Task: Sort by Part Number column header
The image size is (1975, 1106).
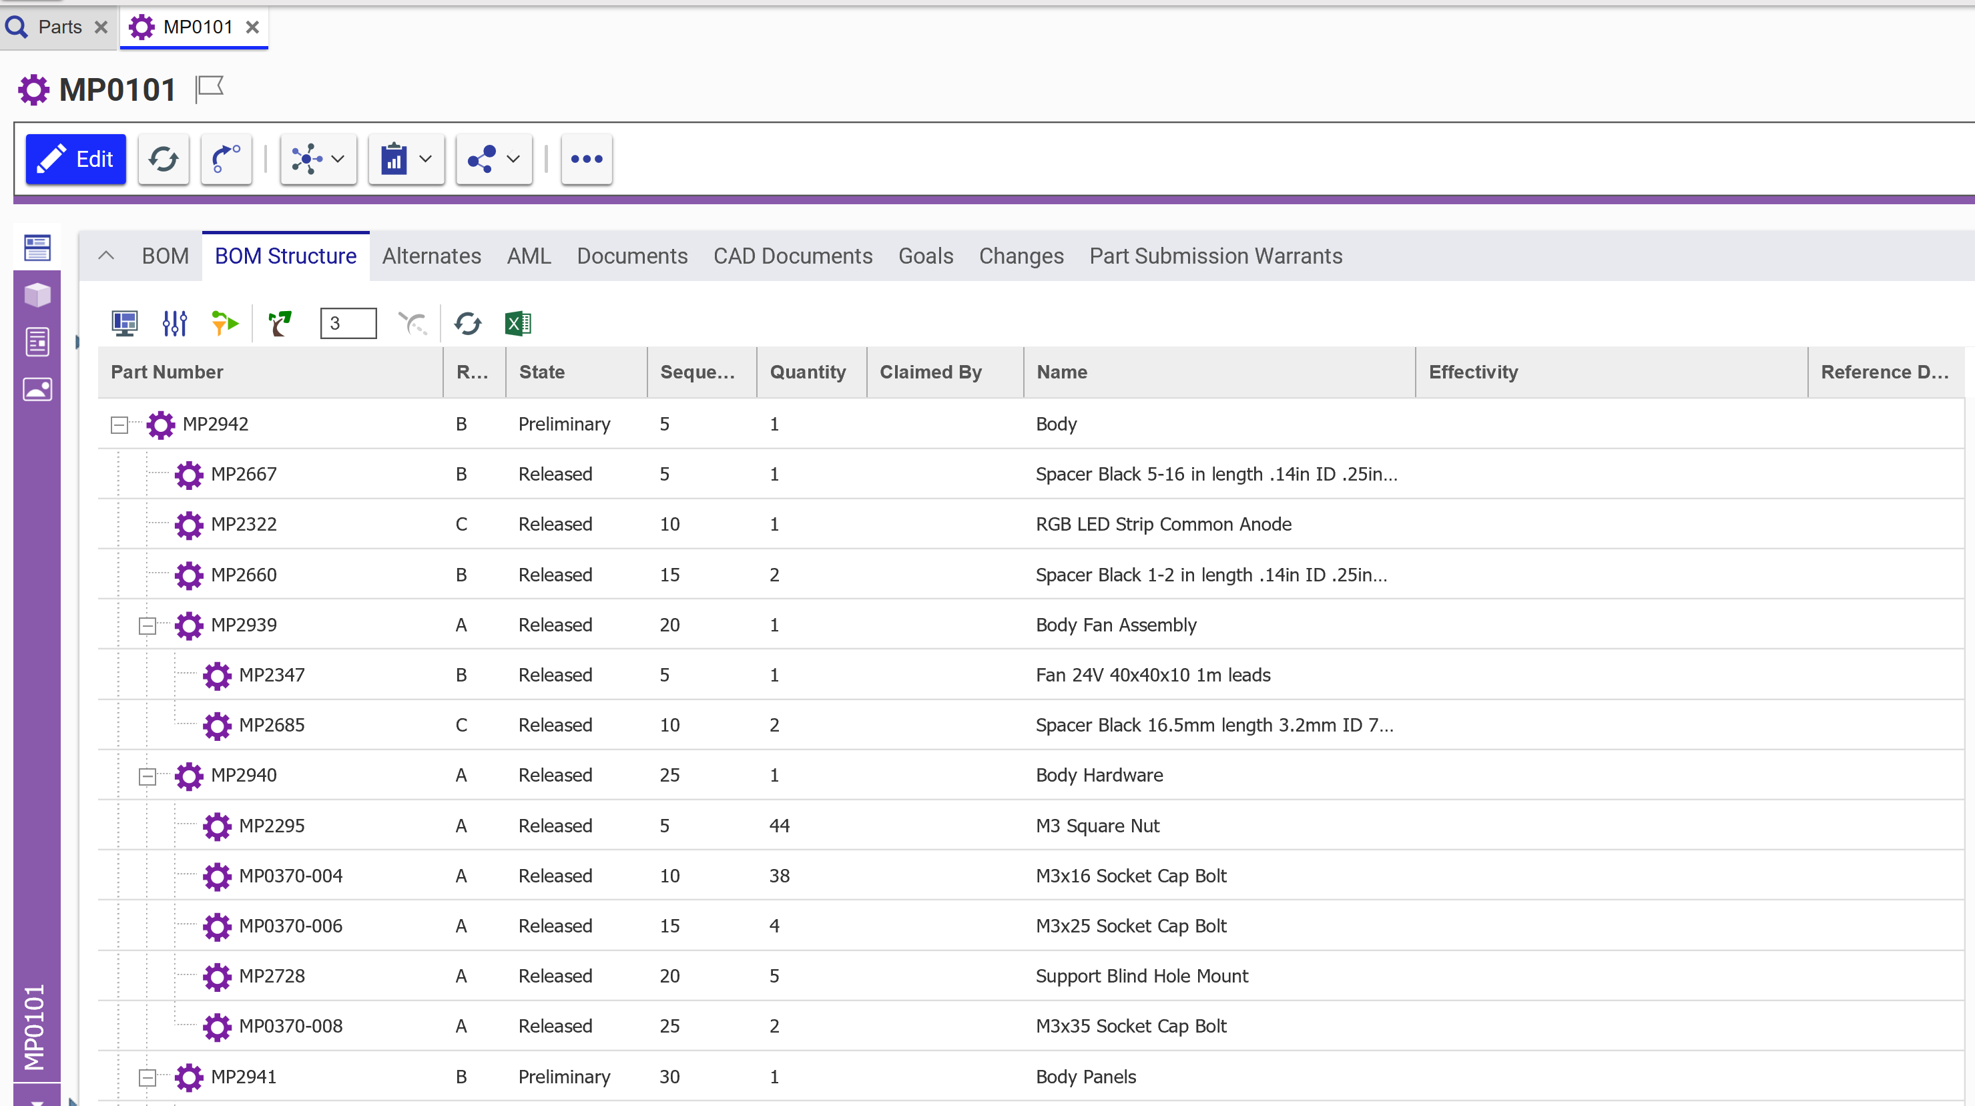Action: click(167, 372)
